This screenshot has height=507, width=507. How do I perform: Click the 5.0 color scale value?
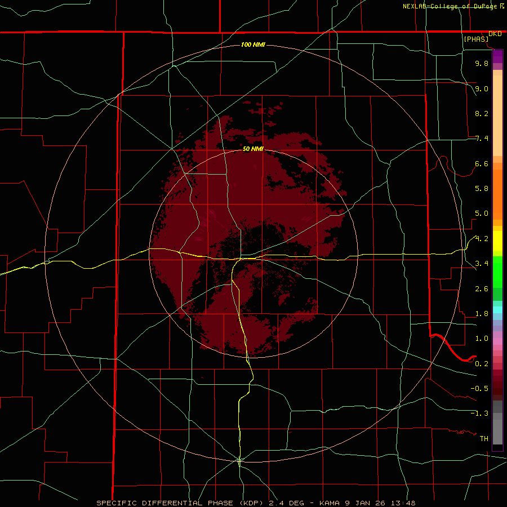point(482,214)
